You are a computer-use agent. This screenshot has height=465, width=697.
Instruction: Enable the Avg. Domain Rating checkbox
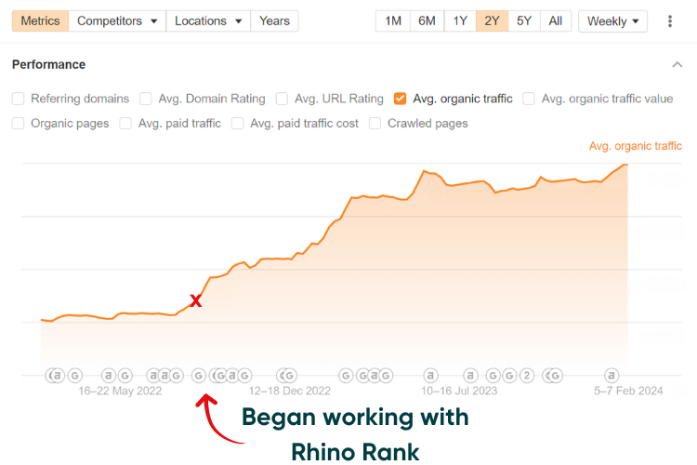tap(146, 99)
